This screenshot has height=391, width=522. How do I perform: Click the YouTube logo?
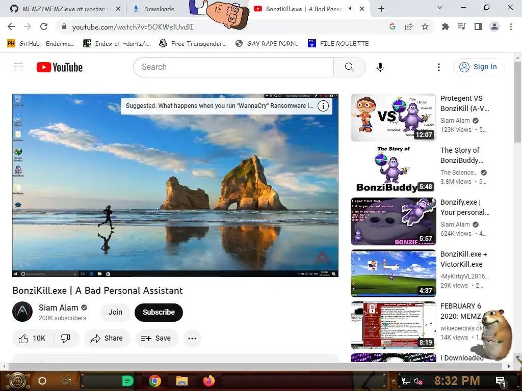[60, 67]
